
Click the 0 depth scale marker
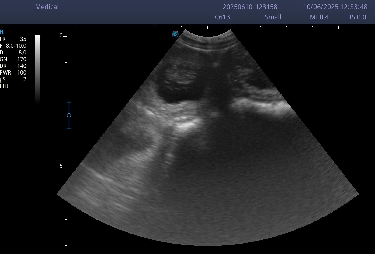[x=61, y=36]
